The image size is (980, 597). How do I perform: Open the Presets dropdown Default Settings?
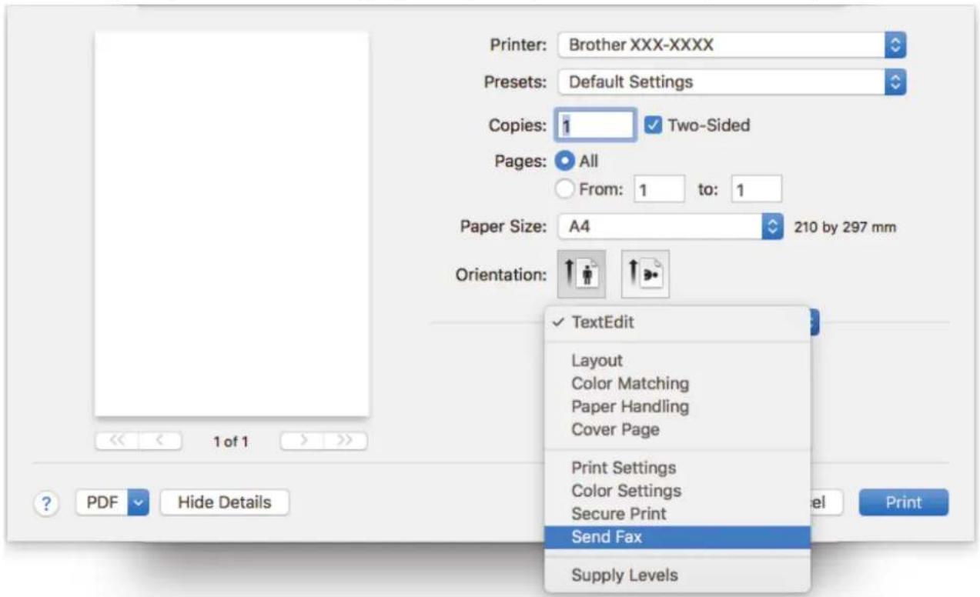(x=731, y=82)
